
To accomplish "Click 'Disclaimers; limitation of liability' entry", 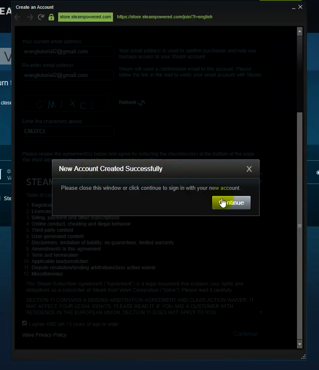I will (x=103, y=243).
